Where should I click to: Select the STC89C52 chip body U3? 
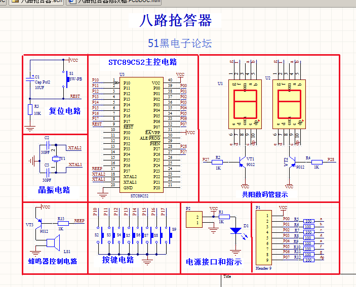click(141, 135)
